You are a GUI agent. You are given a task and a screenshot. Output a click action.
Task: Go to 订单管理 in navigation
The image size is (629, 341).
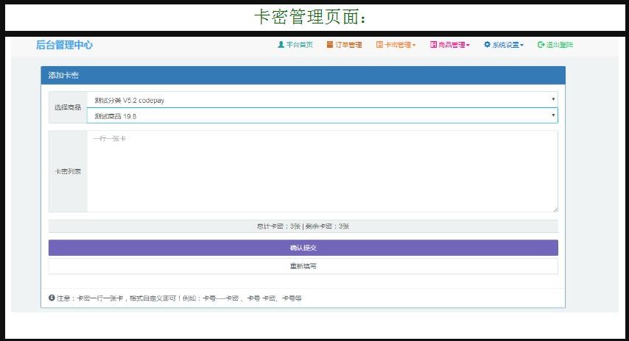pos(344,45)
